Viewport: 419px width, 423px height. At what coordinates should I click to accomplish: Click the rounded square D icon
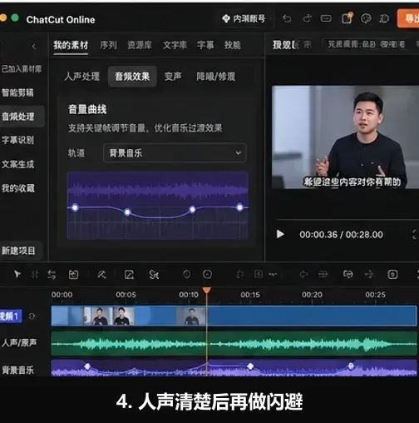point(392,274)
